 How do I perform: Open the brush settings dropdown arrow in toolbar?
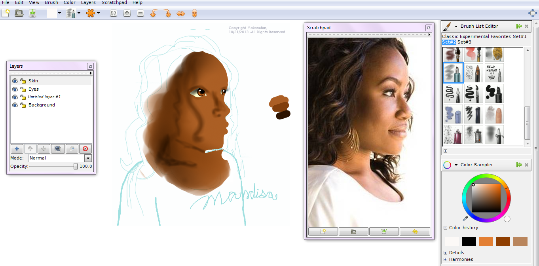pyautogui.click(x=98, y=13)
